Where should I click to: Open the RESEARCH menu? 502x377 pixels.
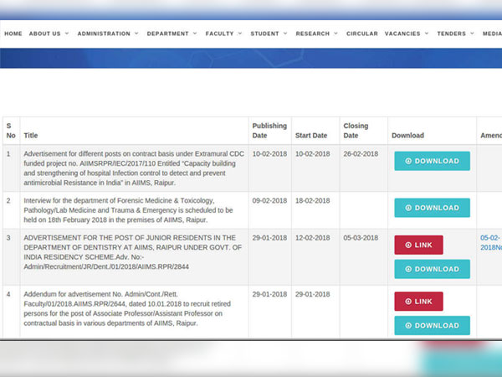point(312,34)
